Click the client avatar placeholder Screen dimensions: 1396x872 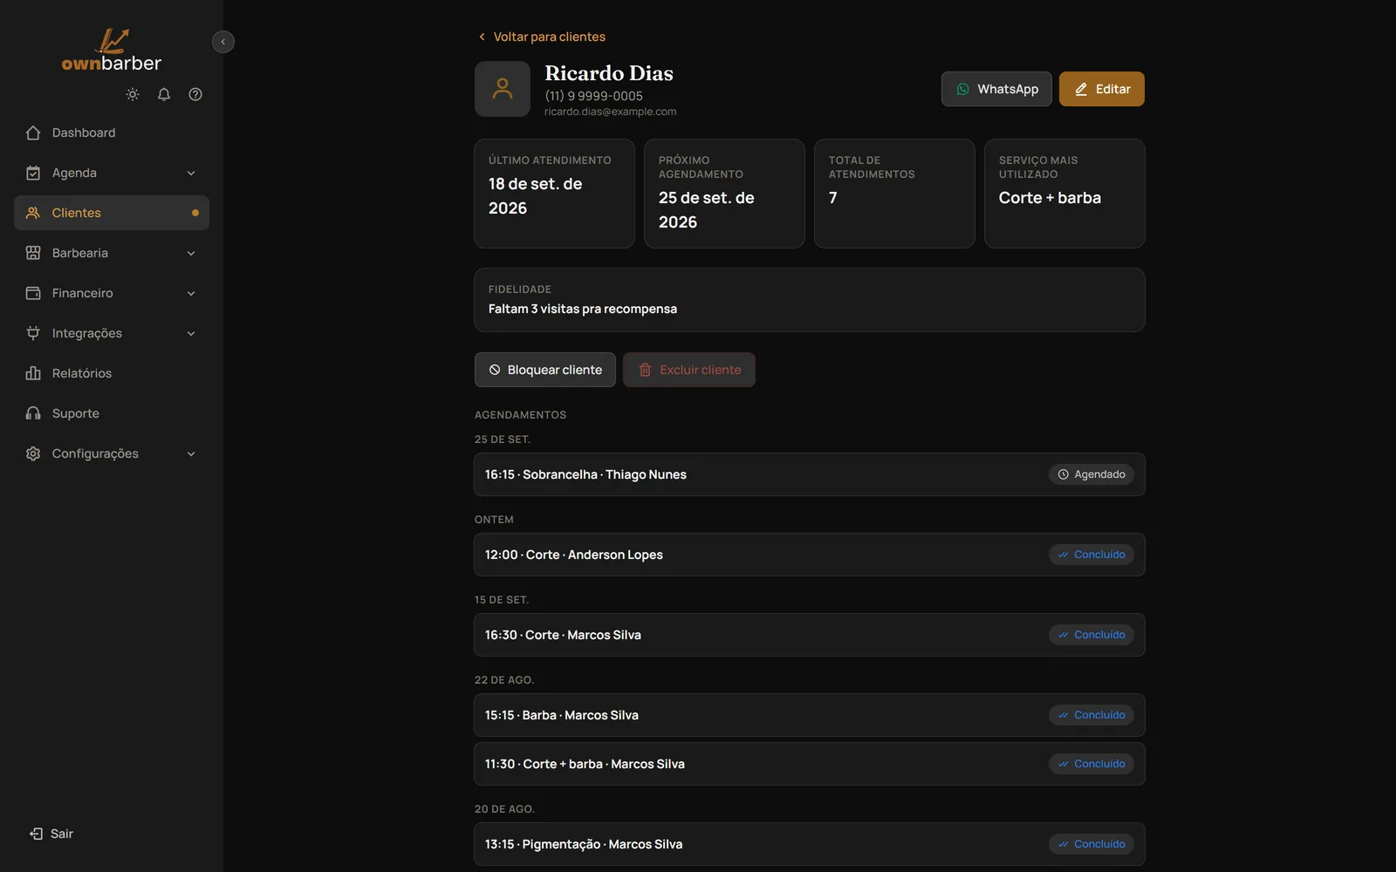pyautogui.click(x=503, y=89)
